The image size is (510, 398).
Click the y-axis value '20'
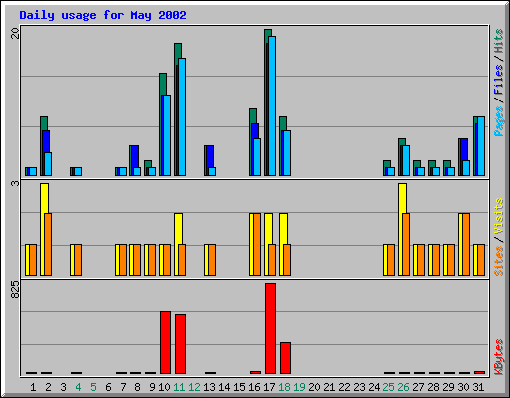pyautogui.click(x=15, y=33)
